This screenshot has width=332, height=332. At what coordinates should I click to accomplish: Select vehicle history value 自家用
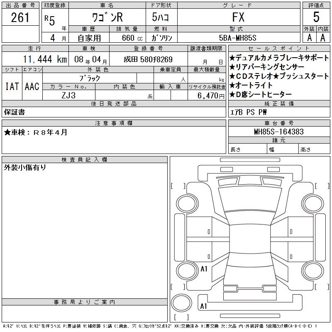click(89, 38)
